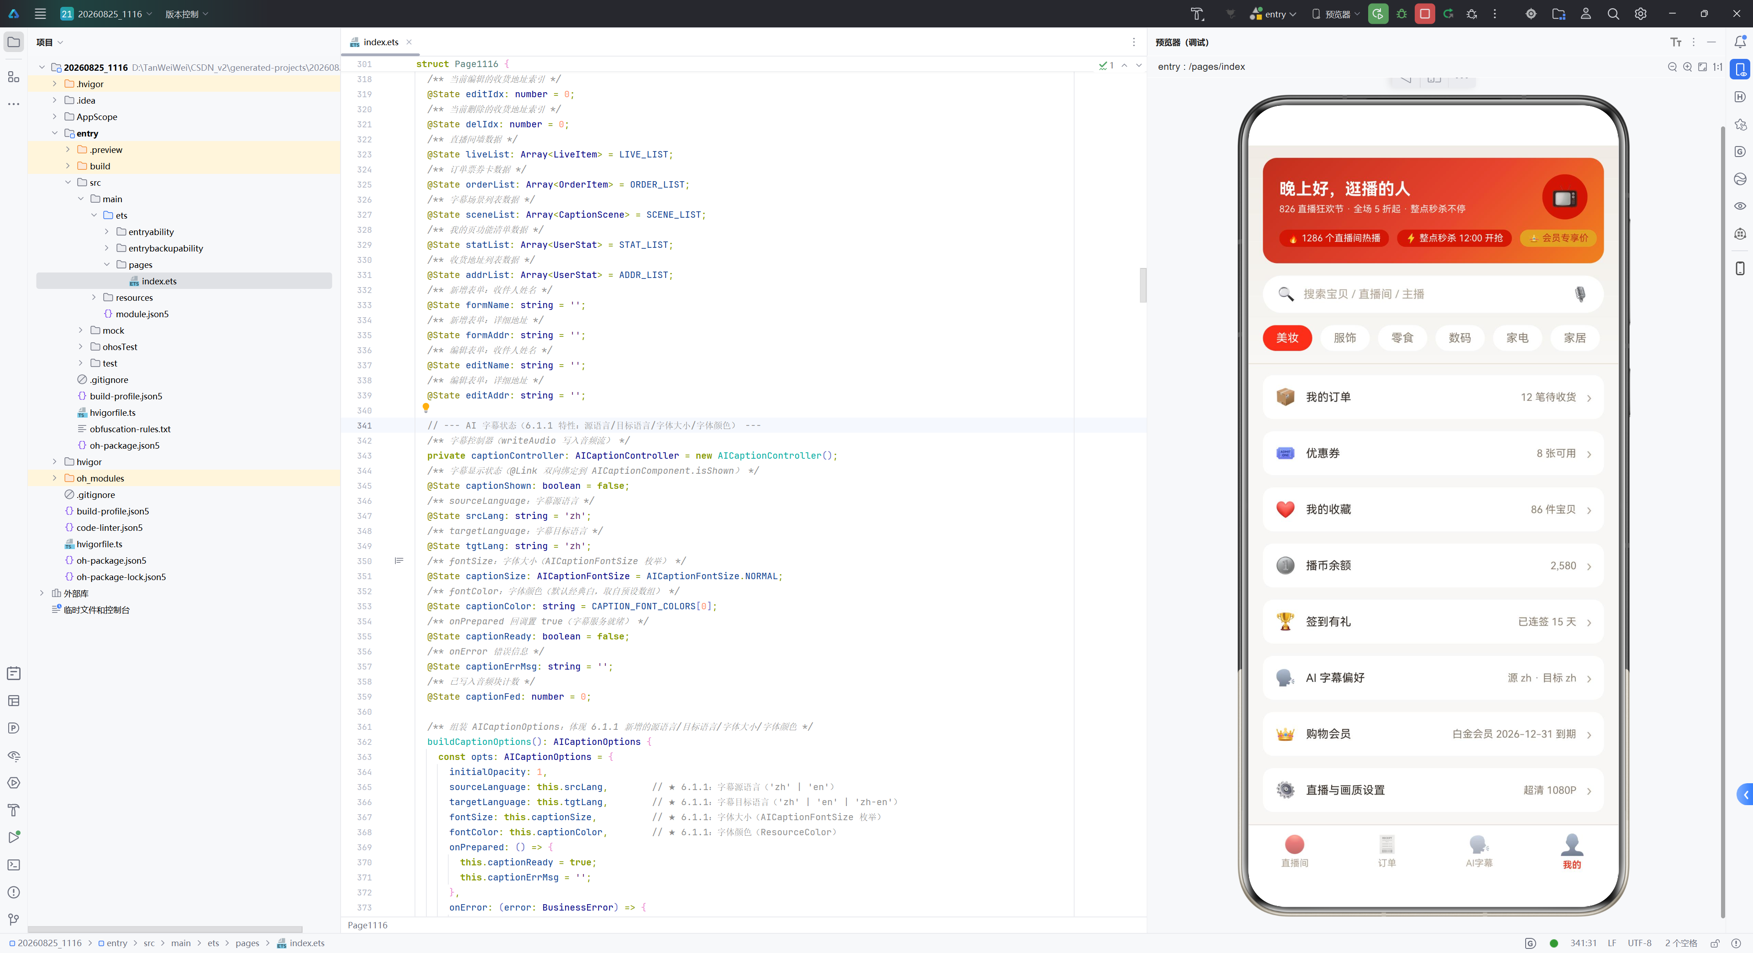Zoom out the previewer
The image size is (1753, 953).
(x=1672, y=67)
